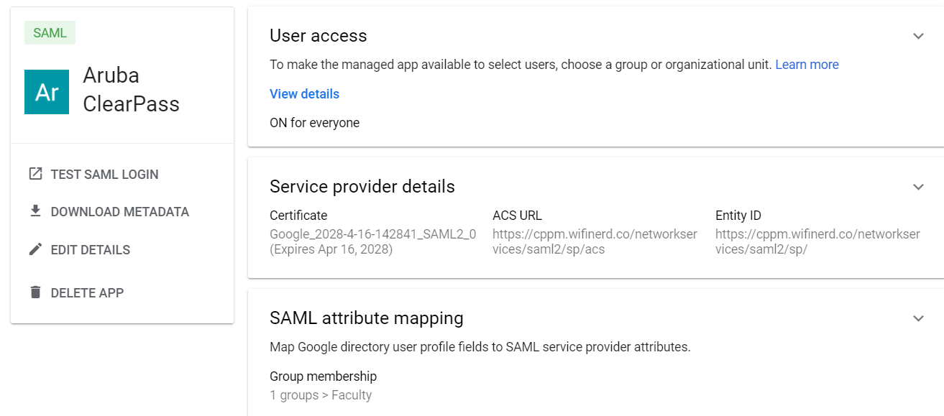Click the User access heading
944x416 pixels.
tap(318, 36)
